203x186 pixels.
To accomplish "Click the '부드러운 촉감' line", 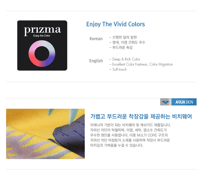I will 121,48.
